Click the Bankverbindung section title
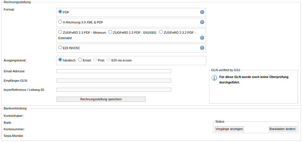 (x=15, y=109)
